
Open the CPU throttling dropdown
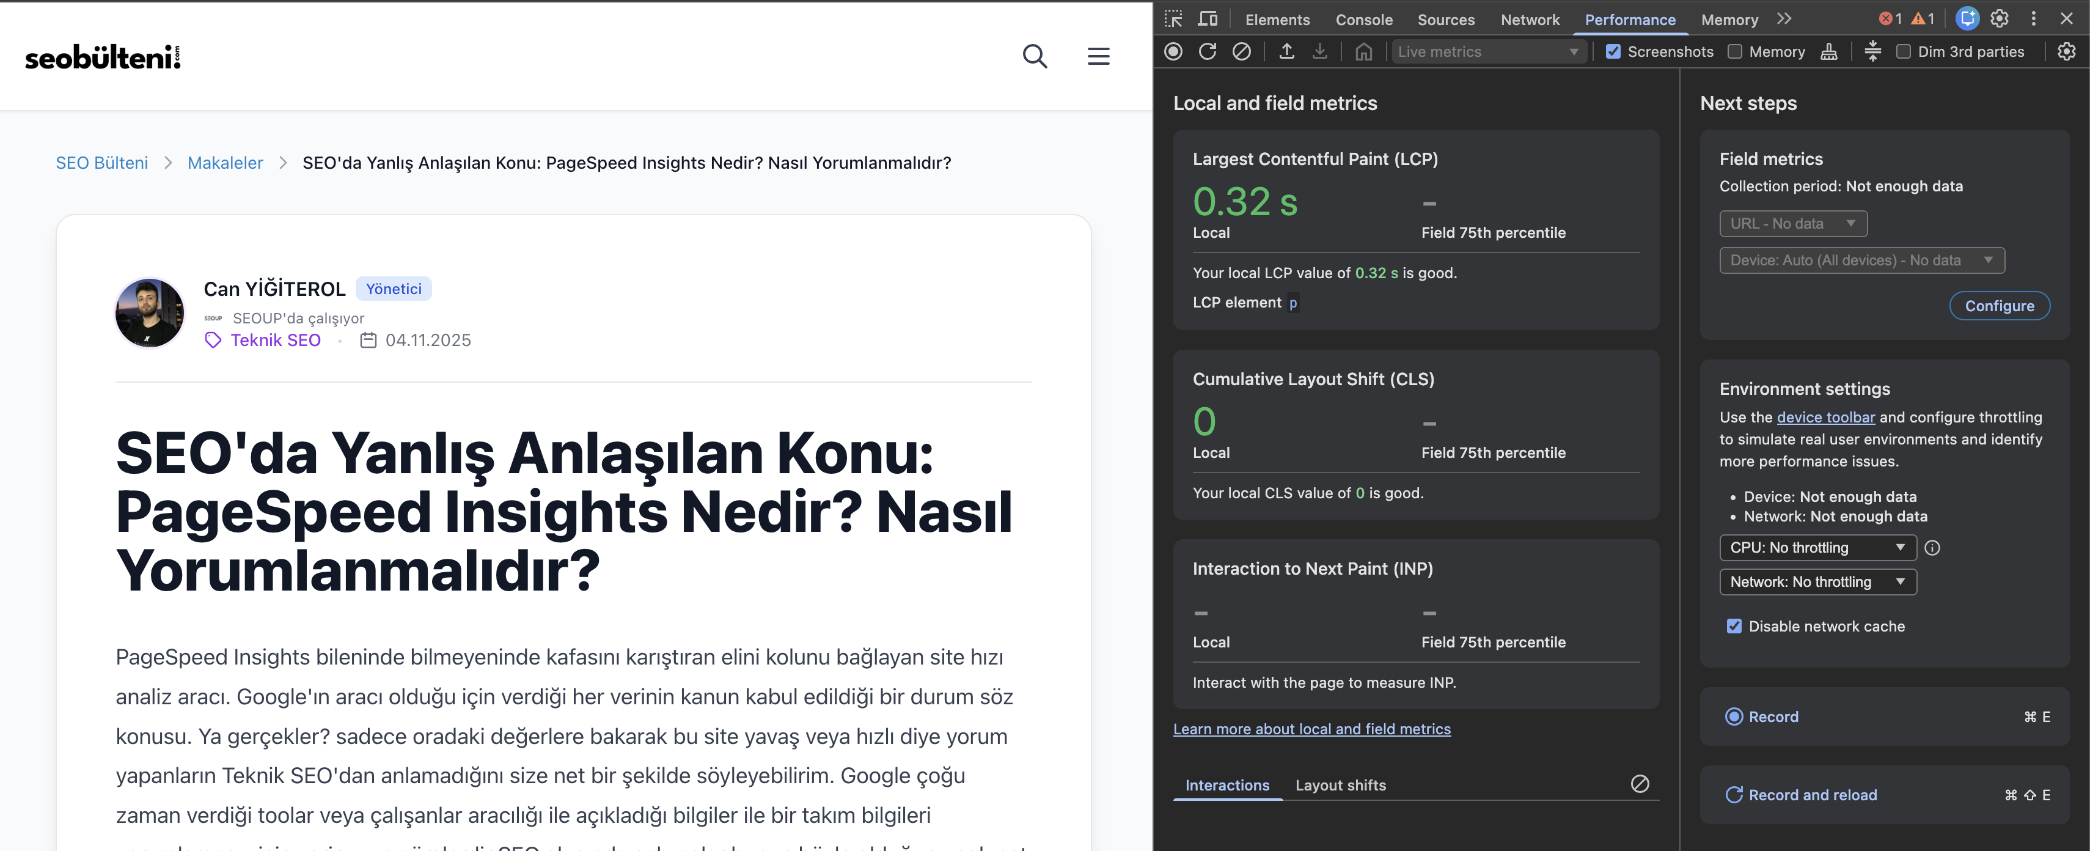(1817, 547)
